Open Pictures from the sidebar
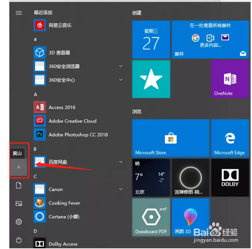Viewport: 252px width, 249px height. coord(19,204)
